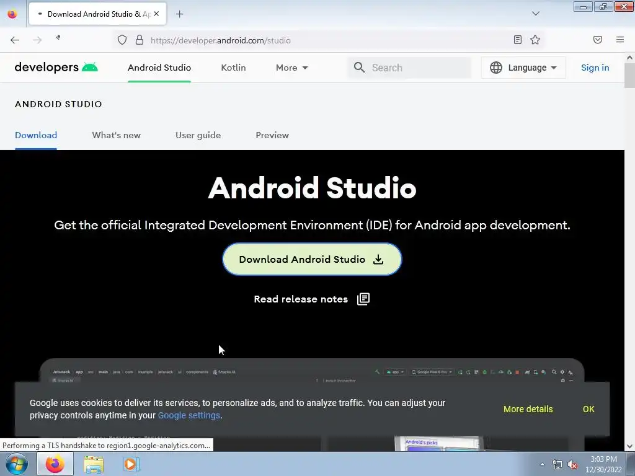List all tabs with the dropdown chevron

(536, 14)
